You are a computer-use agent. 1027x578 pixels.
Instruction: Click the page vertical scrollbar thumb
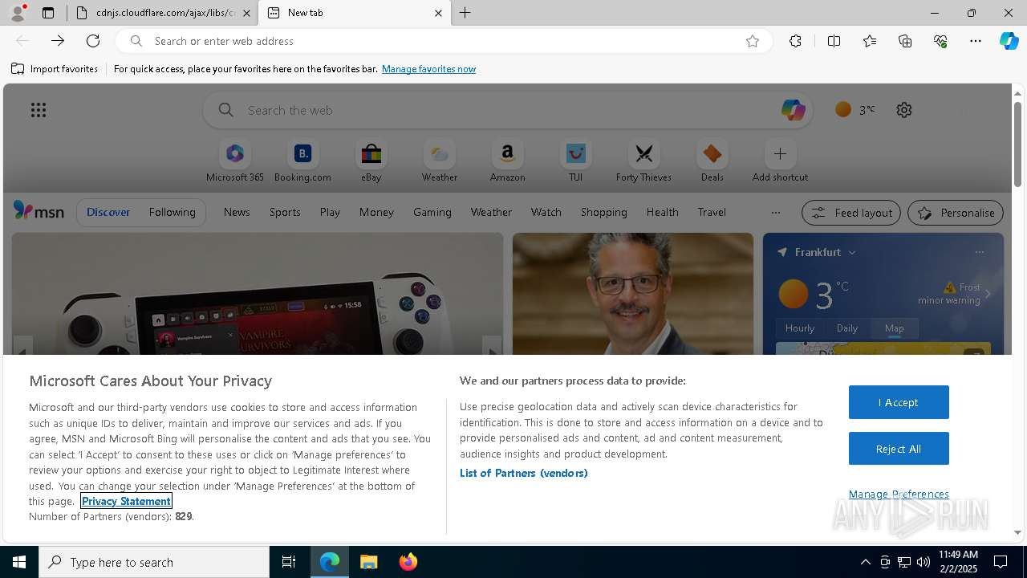(1017, 144)
